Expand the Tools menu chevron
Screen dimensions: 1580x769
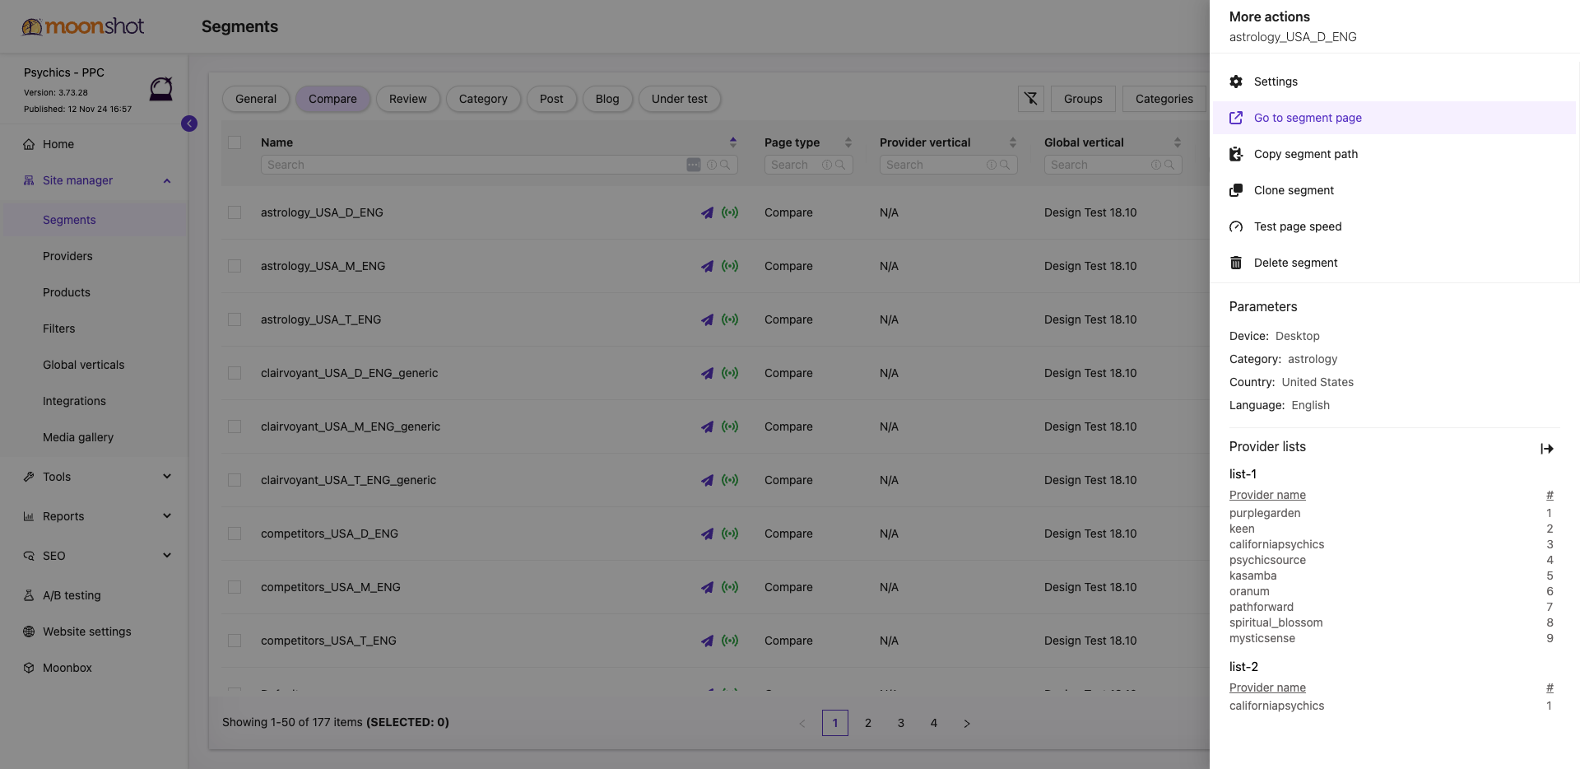click(x=167, y=476)
